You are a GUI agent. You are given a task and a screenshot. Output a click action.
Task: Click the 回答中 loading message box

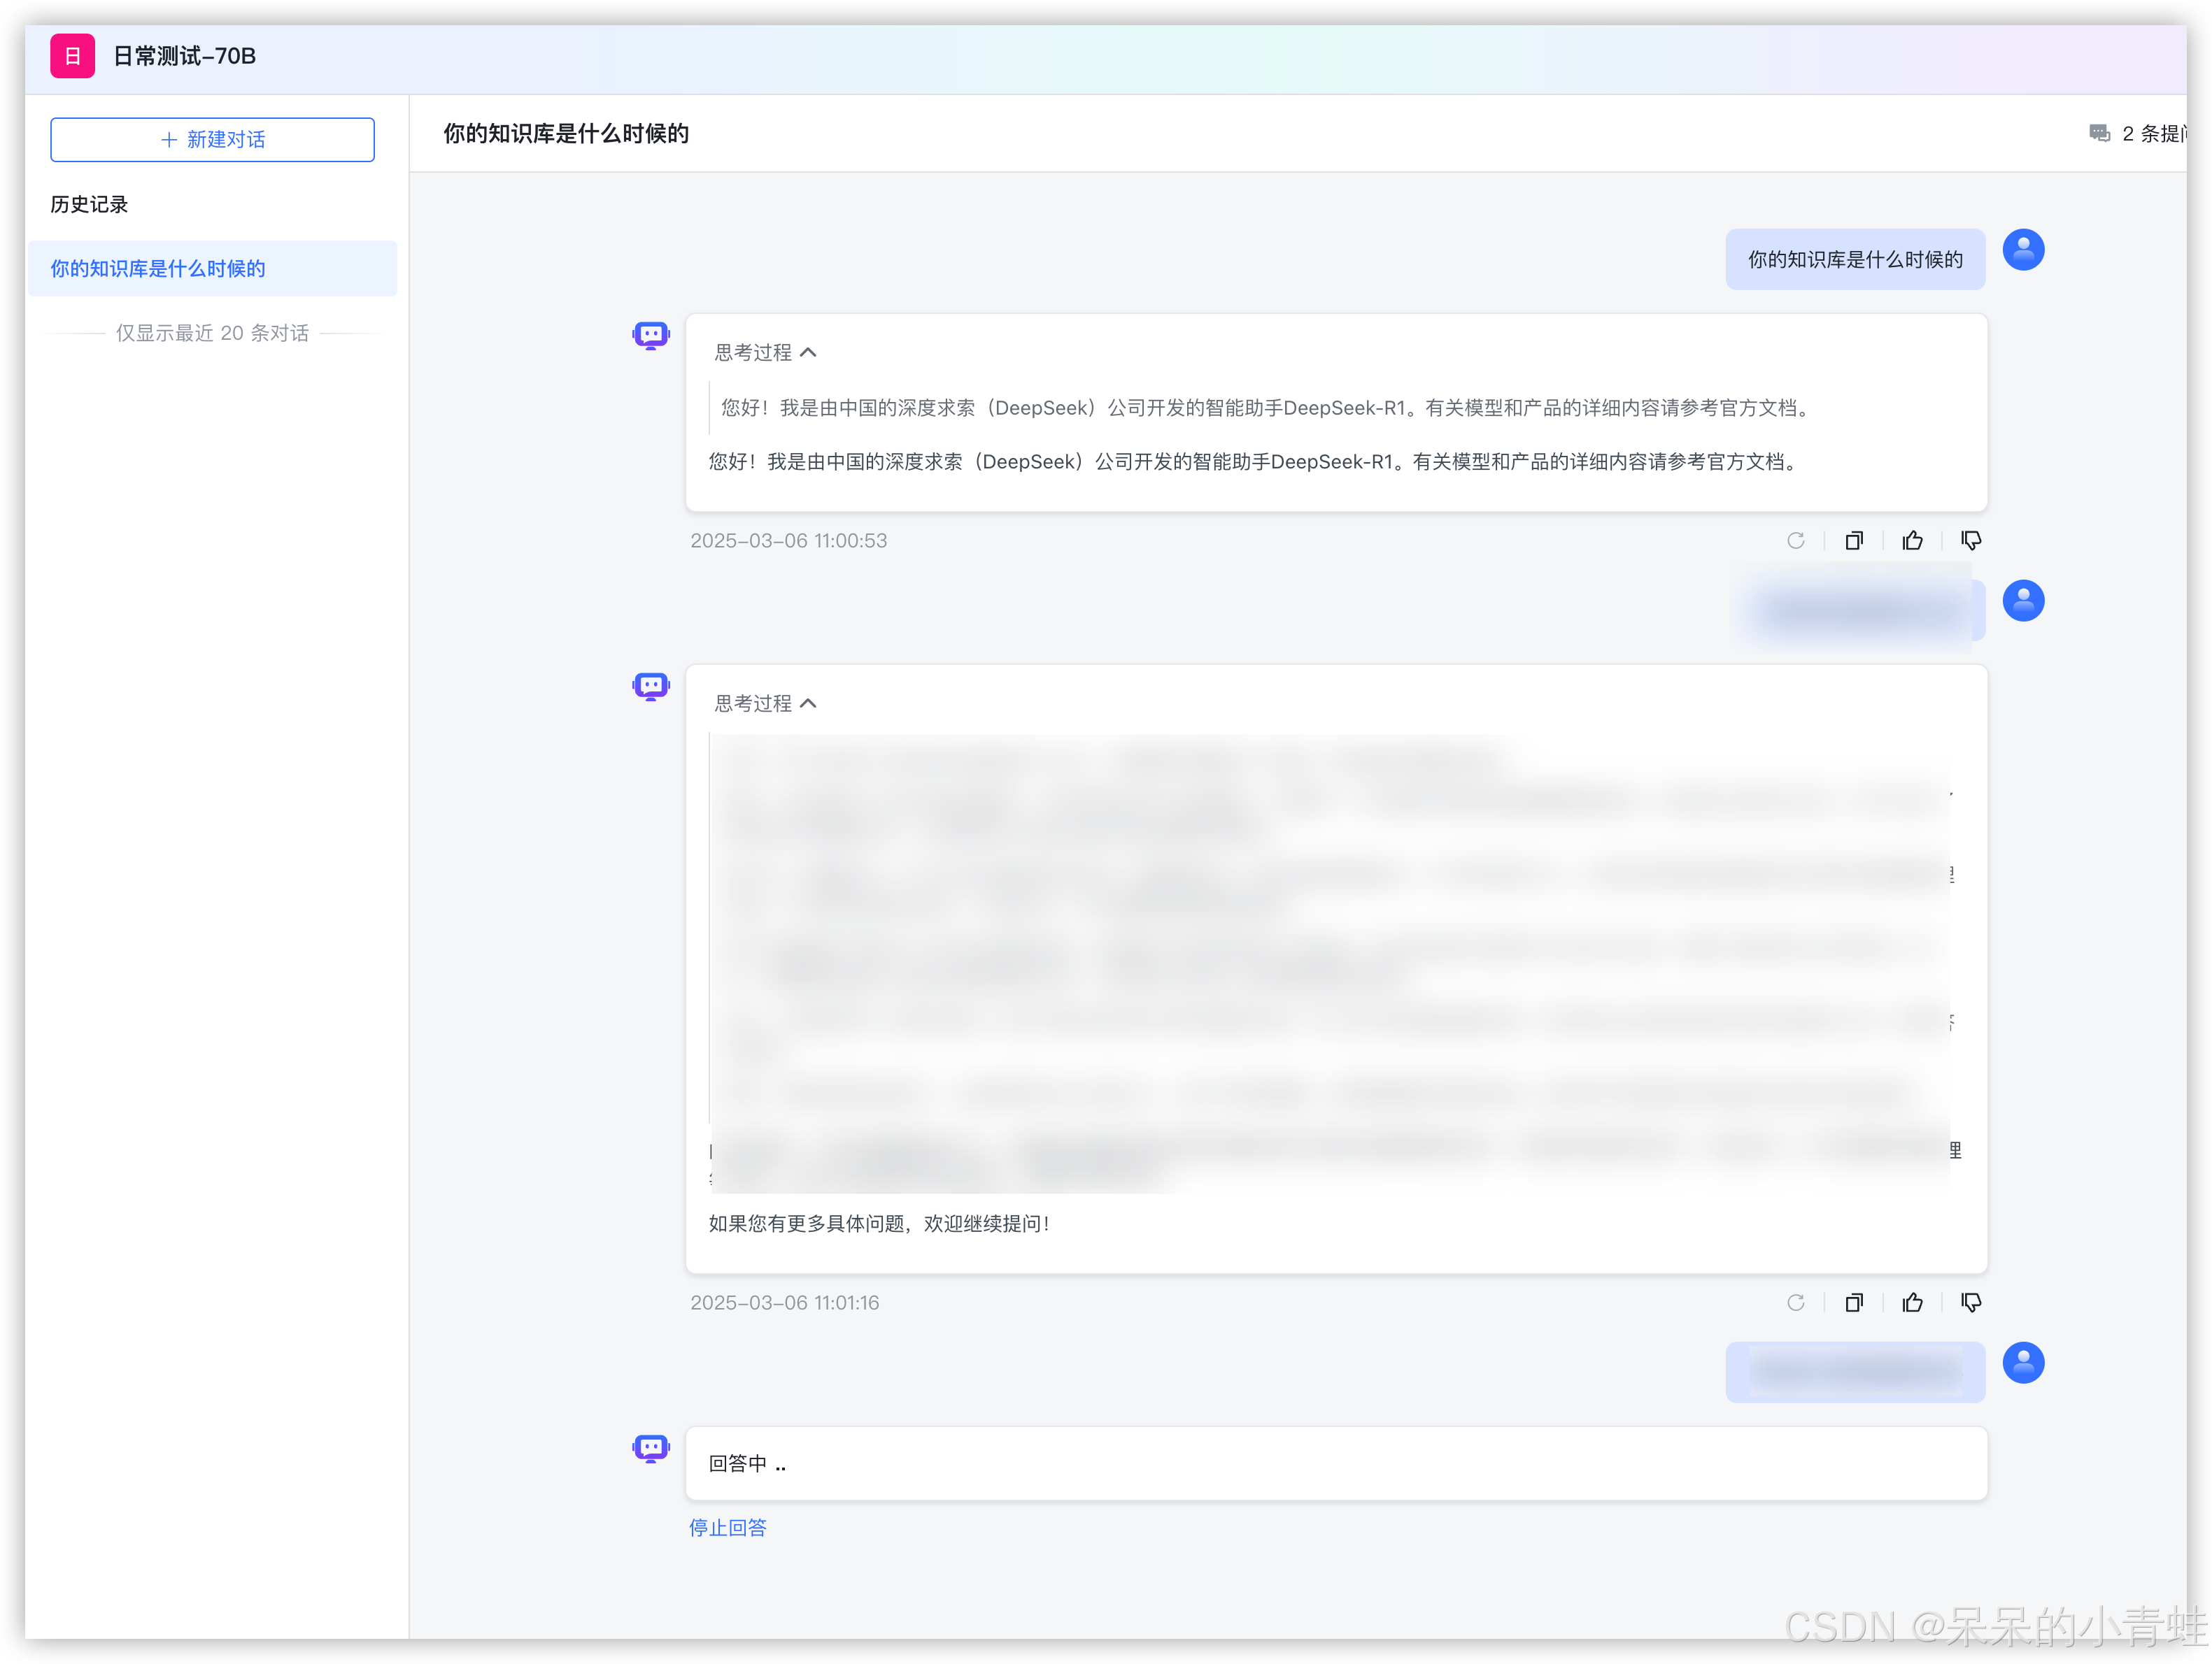[1335, 1463]
